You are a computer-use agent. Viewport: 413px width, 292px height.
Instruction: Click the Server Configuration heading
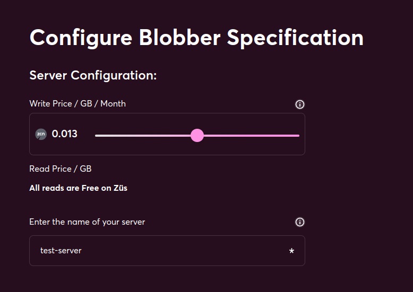93,75
